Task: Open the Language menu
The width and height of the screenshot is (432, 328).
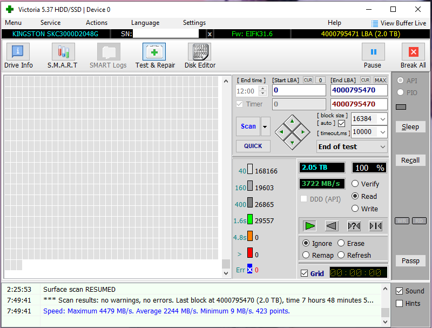Action: (145, 23)
